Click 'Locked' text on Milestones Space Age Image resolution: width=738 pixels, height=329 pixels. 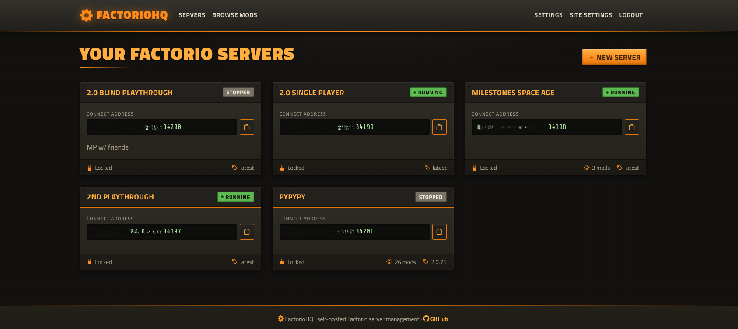488,168
